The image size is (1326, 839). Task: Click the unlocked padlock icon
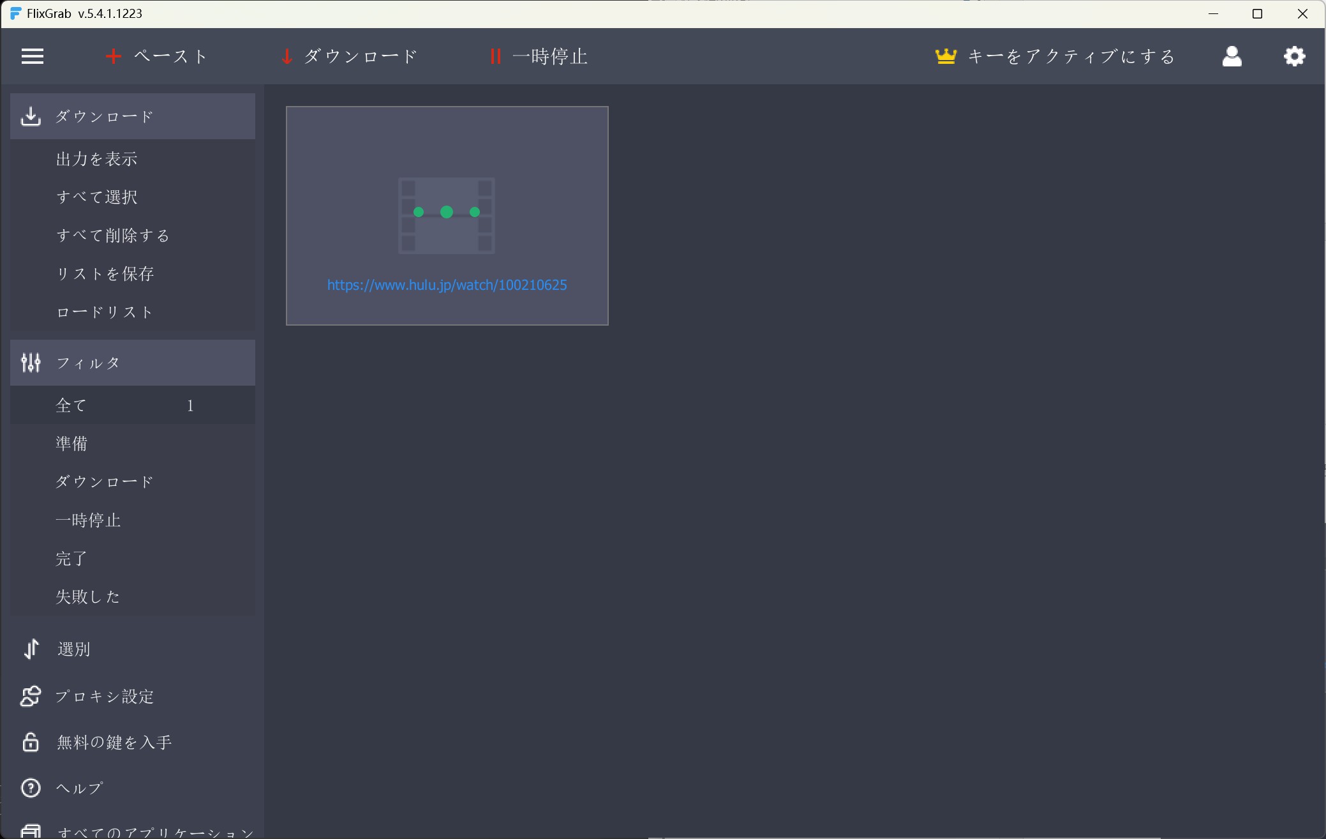(x=31, y=742)
